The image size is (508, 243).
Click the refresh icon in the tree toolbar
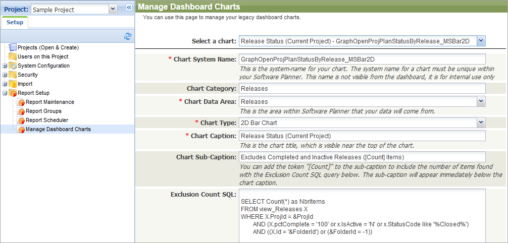(x=128, y=36)
